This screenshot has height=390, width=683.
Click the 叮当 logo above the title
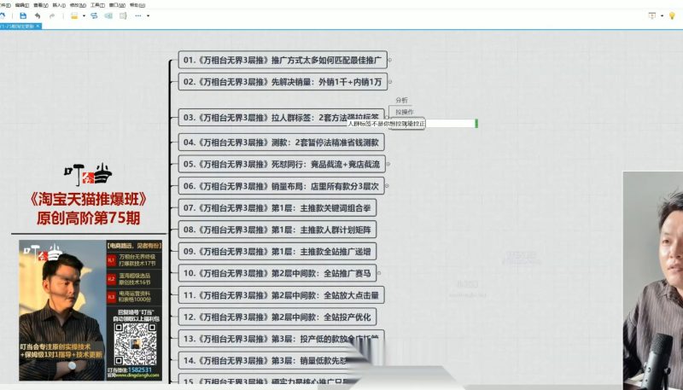tap(88, 175)
